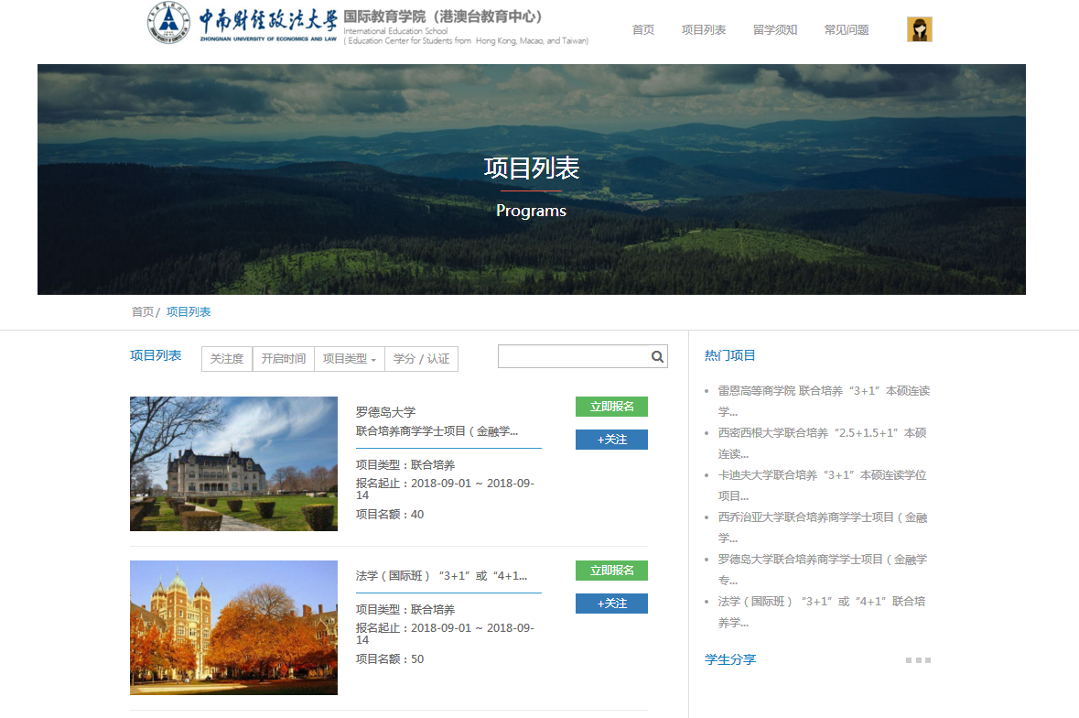Open 卡迪夫大学 hot project link
The width and height of the screenshot is (1079, 718).
point(822,475)
